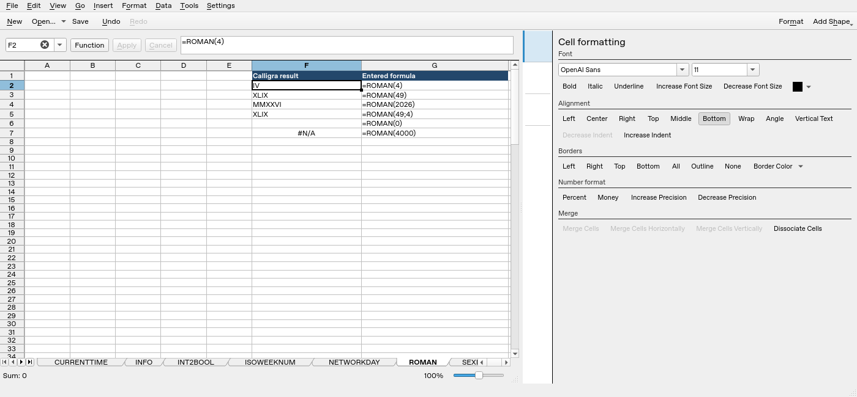The image size is (857, 397).
Task: Toggle Bold in Cell formatting
Action: (569, 87)
